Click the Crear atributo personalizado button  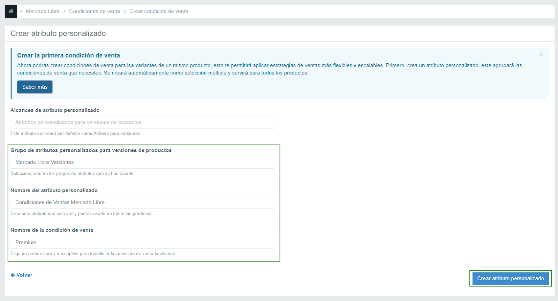(510, 278)
